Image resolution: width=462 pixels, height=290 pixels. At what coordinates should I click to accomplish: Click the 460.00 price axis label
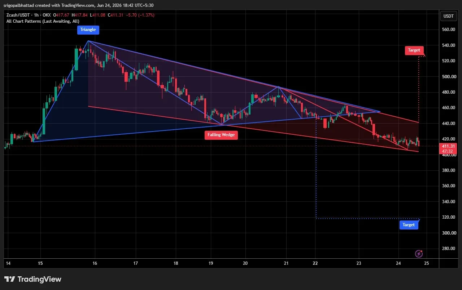click(449, 108)
